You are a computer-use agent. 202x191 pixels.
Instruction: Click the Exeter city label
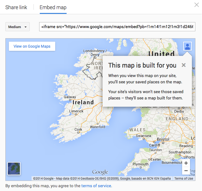pos(156,159)
